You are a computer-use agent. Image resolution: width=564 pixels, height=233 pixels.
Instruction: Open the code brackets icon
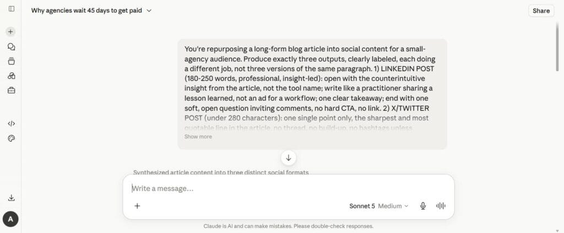[11, 124]
